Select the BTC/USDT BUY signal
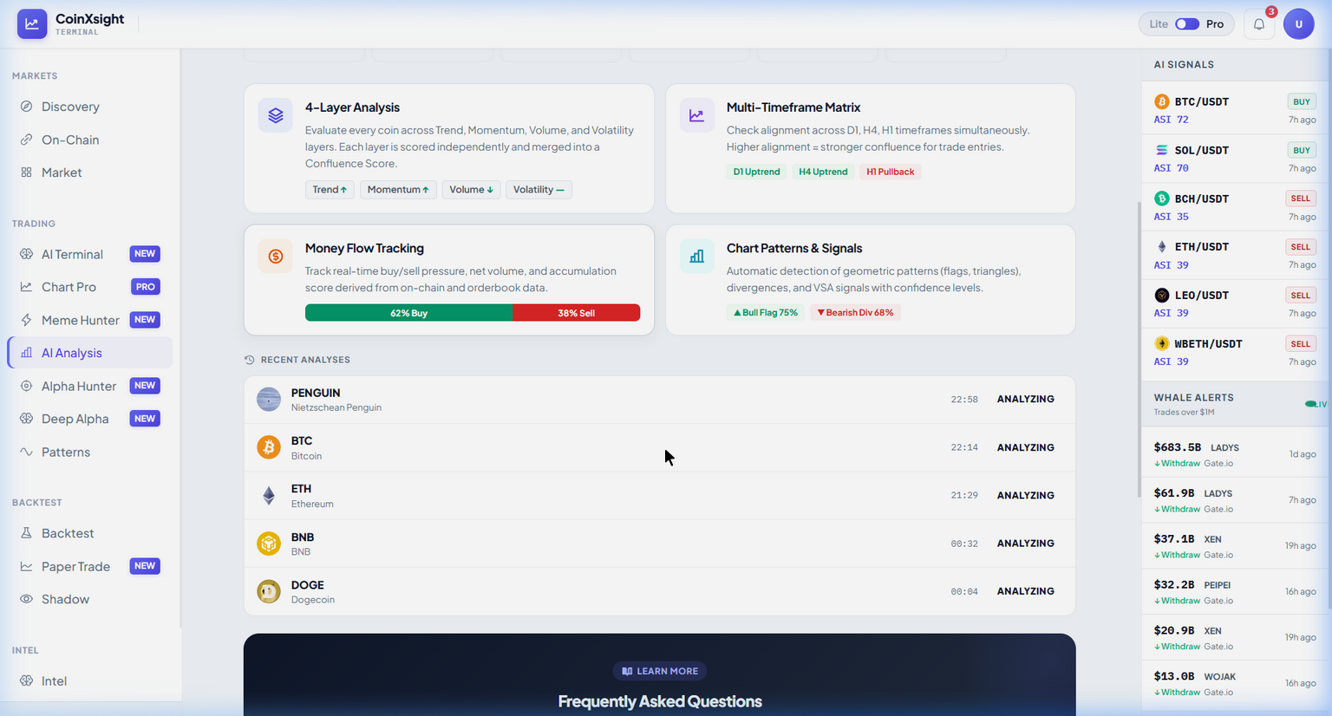This screenshot has height=716, width=1332. (1235, 110)
